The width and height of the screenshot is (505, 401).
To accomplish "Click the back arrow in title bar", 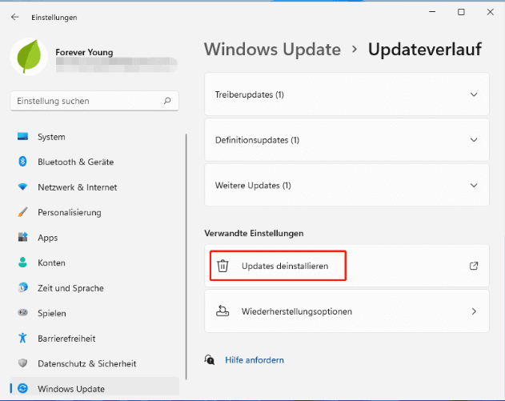I will (15, 16).
